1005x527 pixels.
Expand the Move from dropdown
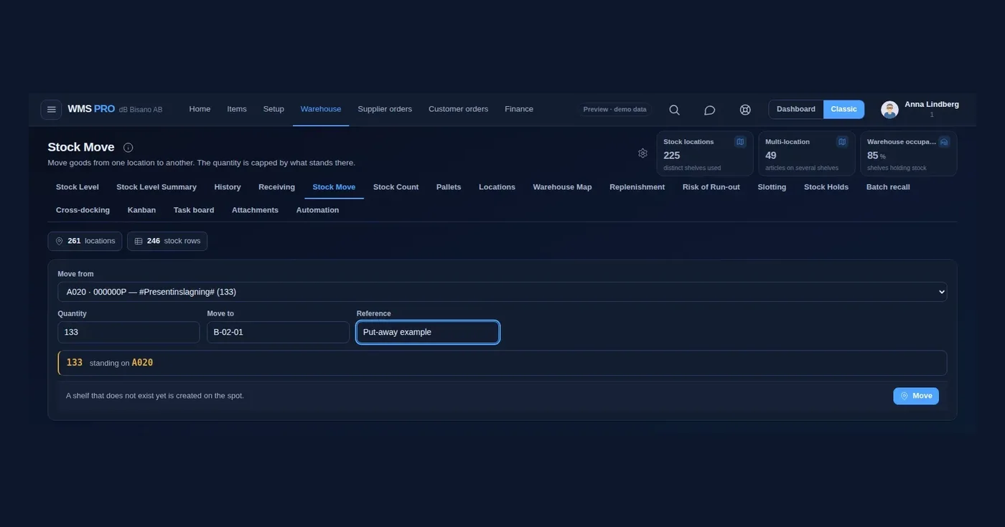tap(502, 292)
